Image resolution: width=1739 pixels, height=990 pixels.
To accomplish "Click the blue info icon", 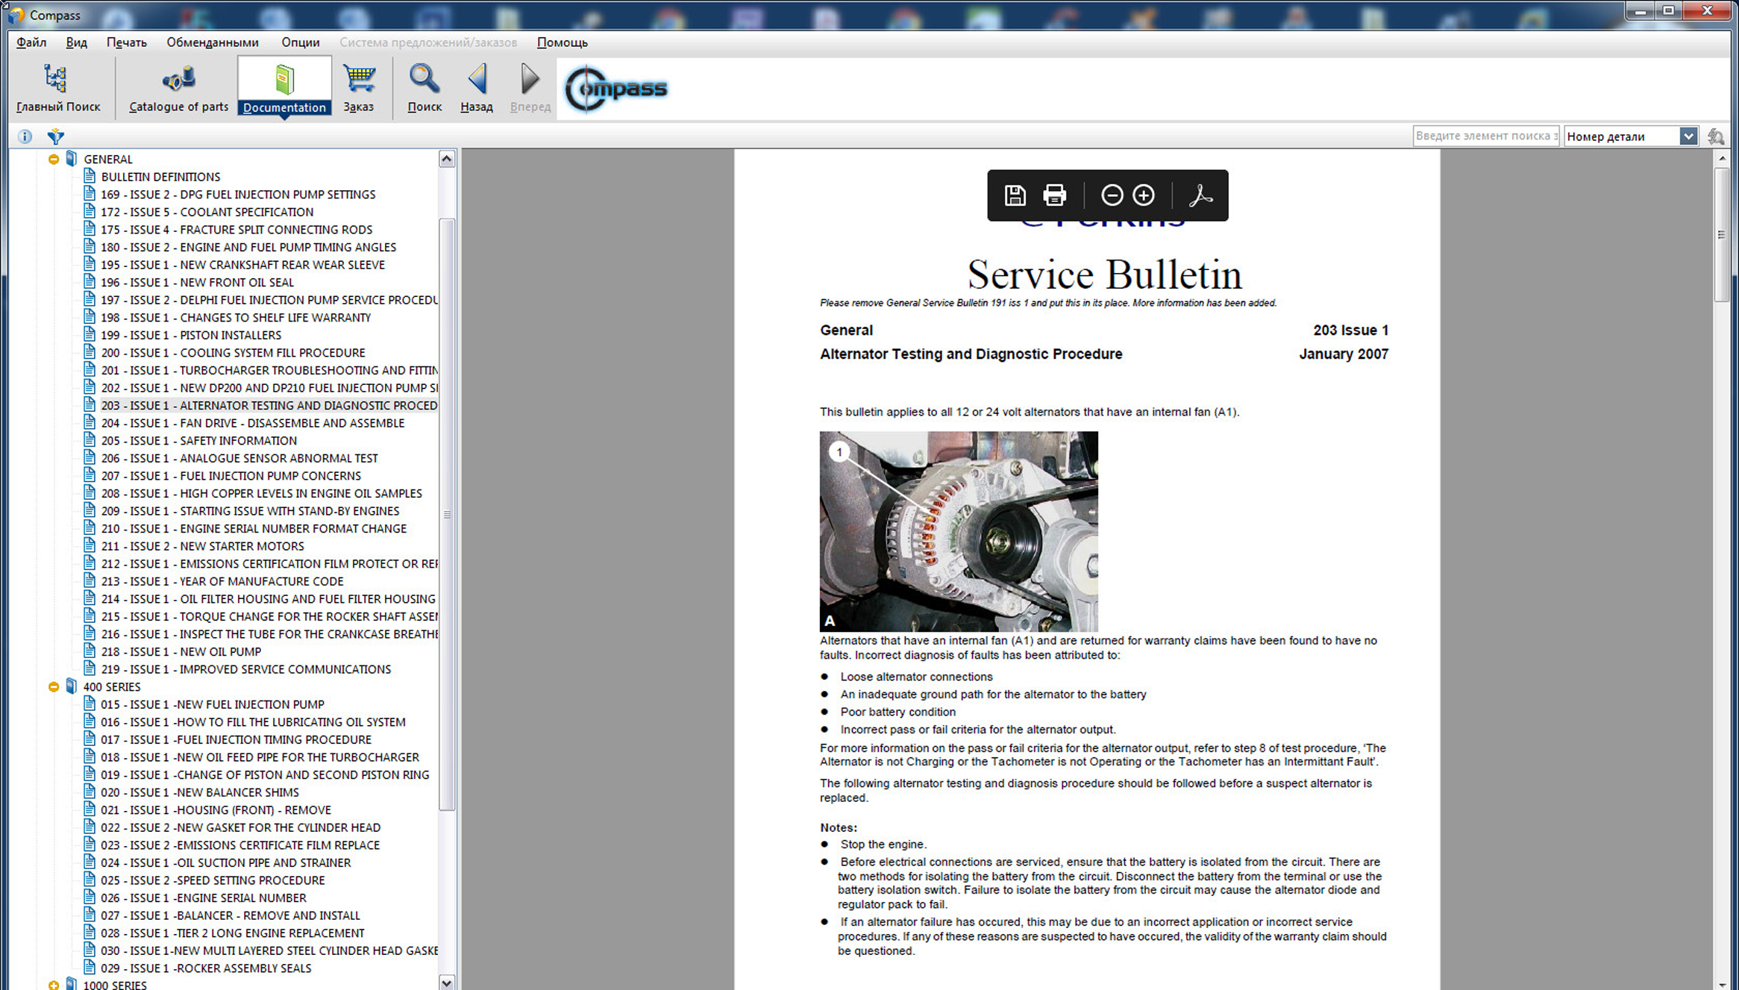I will 25,137.
